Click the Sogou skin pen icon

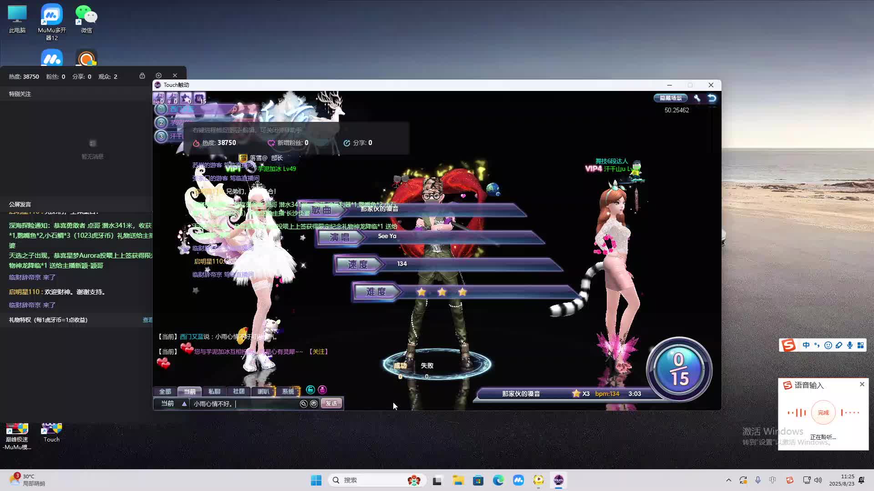[839, 346]
